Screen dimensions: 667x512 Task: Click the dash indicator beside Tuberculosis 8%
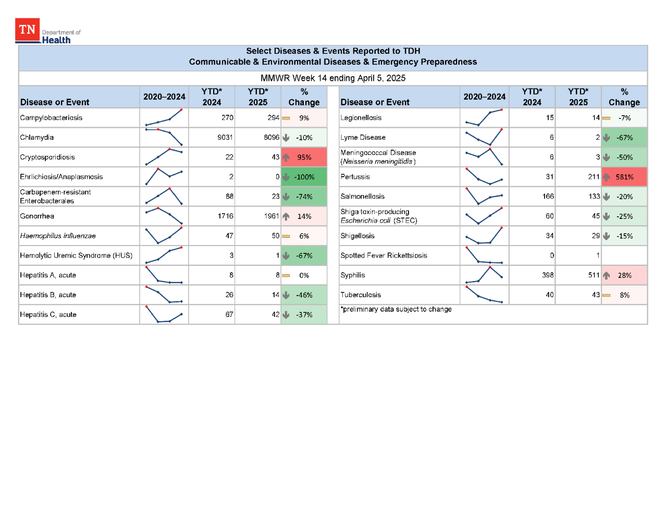607,295
